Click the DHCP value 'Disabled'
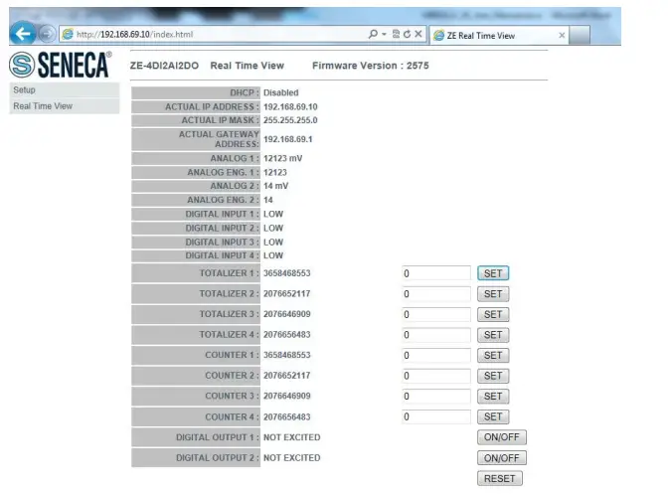Screen dimensions: 668x494 [280, 92]
